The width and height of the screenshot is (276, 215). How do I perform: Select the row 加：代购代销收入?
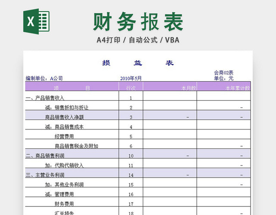pyautogui.click(x=138, y=163)
